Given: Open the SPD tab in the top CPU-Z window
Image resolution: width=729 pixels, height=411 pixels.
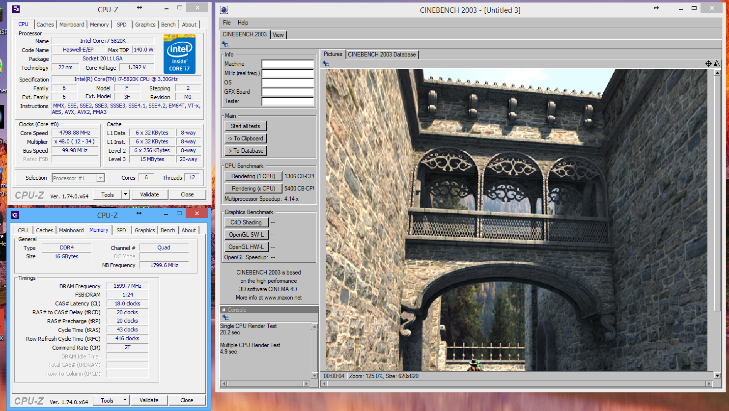Looking at the screenshot, I should point(122,25).
